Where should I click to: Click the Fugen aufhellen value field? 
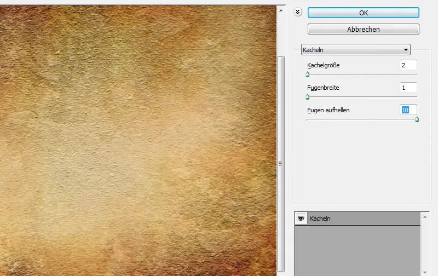(x=408, y=110)
